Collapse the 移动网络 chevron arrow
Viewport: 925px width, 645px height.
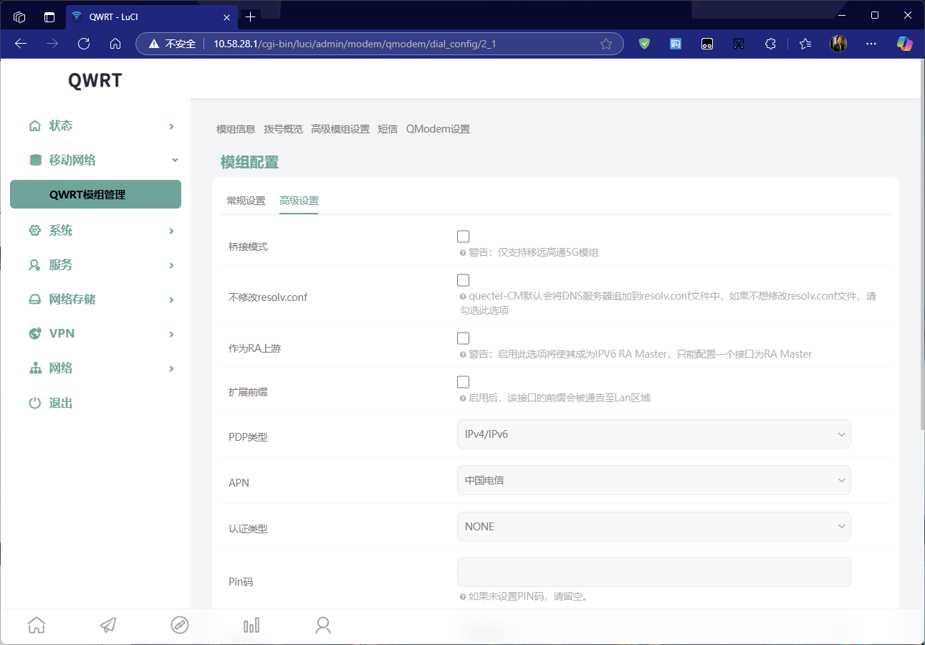[x=175, y=161]
